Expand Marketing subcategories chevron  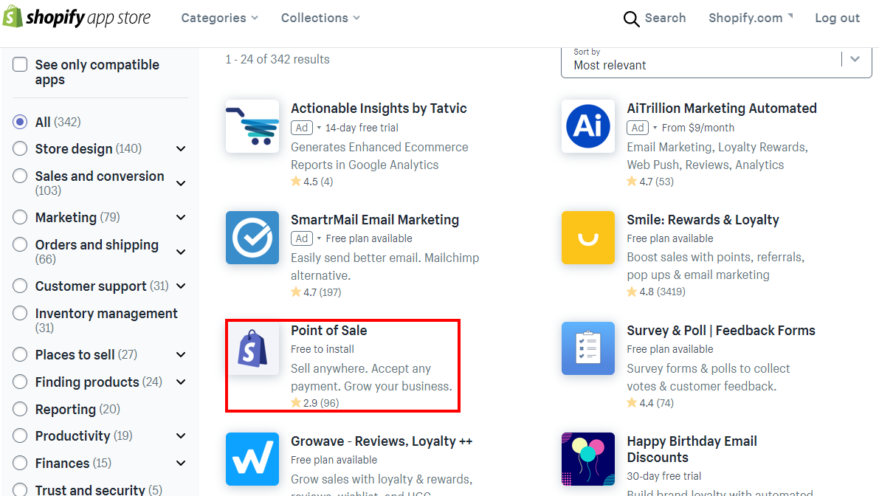181,218
